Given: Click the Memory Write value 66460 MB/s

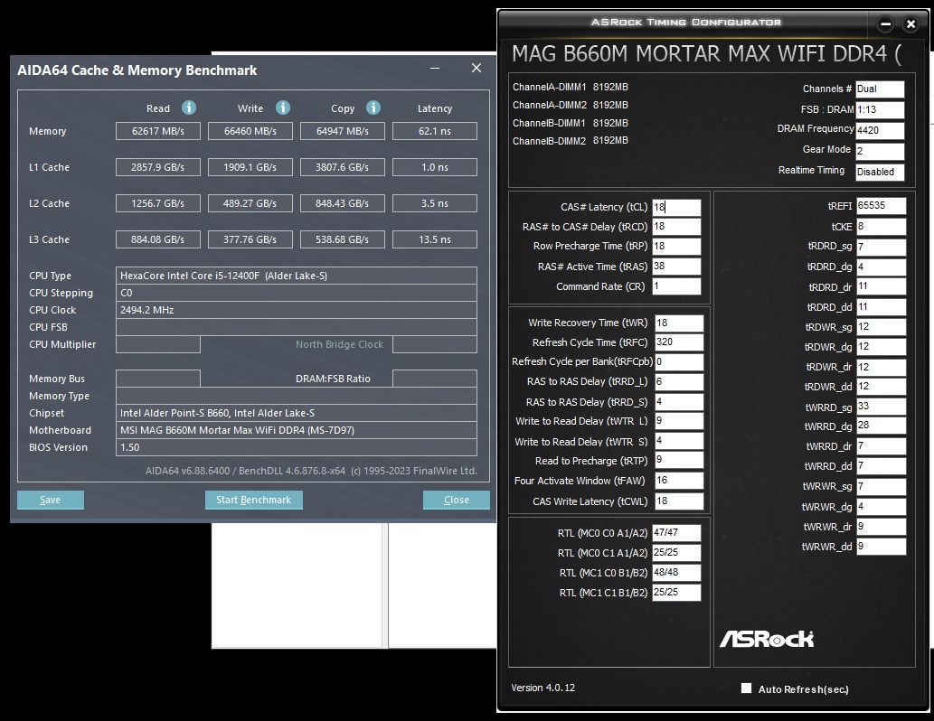Looking at the screenshot, I should click(250, 131).
